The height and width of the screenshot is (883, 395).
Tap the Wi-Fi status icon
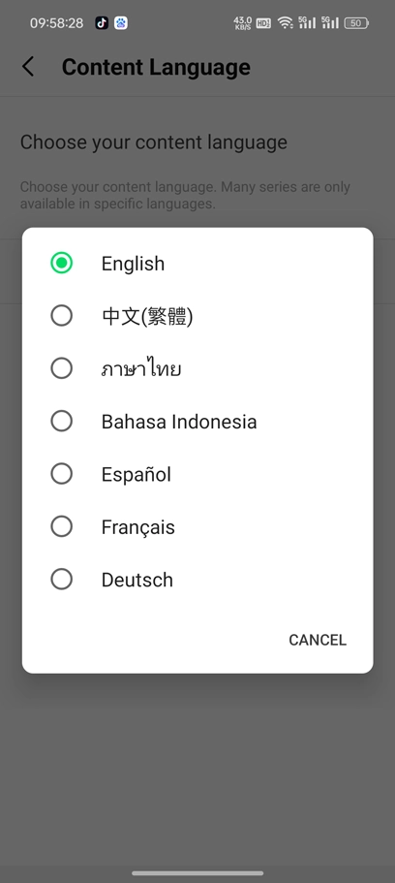[286, 23]
